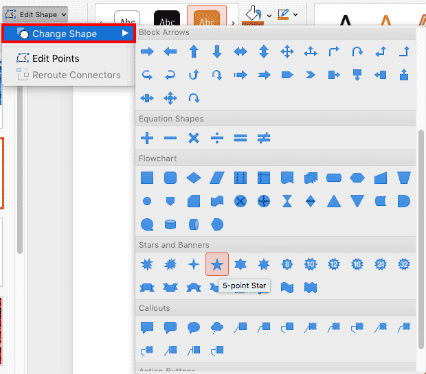426x374 pixels.
Task: Choose the curved up ribbon shape
Action: click(194, 288)
